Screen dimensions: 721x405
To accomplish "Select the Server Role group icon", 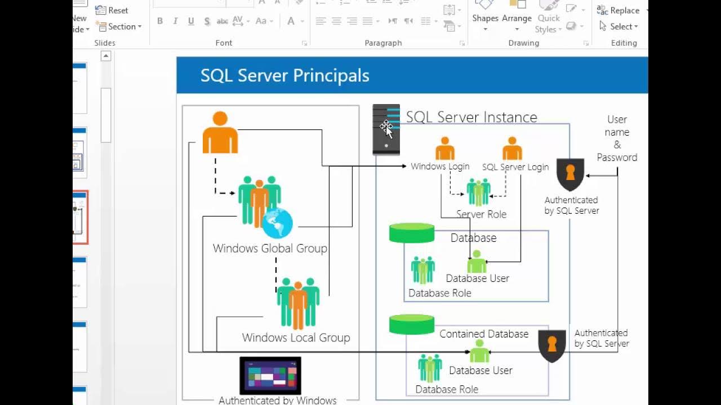I will click(x=478, y=192).
